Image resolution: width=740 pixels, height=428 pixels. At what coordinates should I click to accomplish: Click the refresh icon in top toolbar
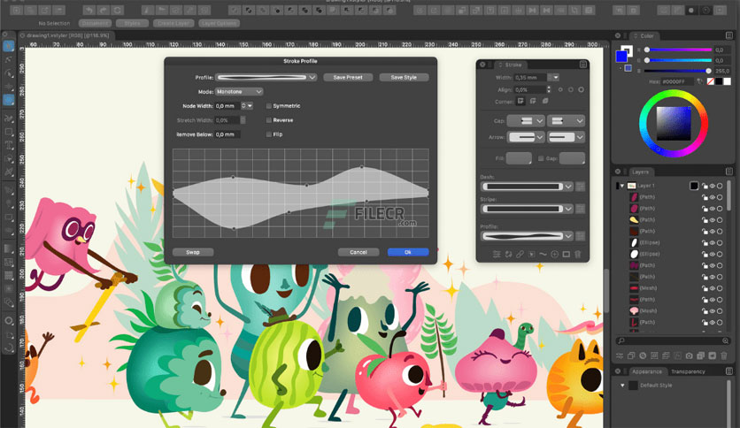tap(118, 10)
